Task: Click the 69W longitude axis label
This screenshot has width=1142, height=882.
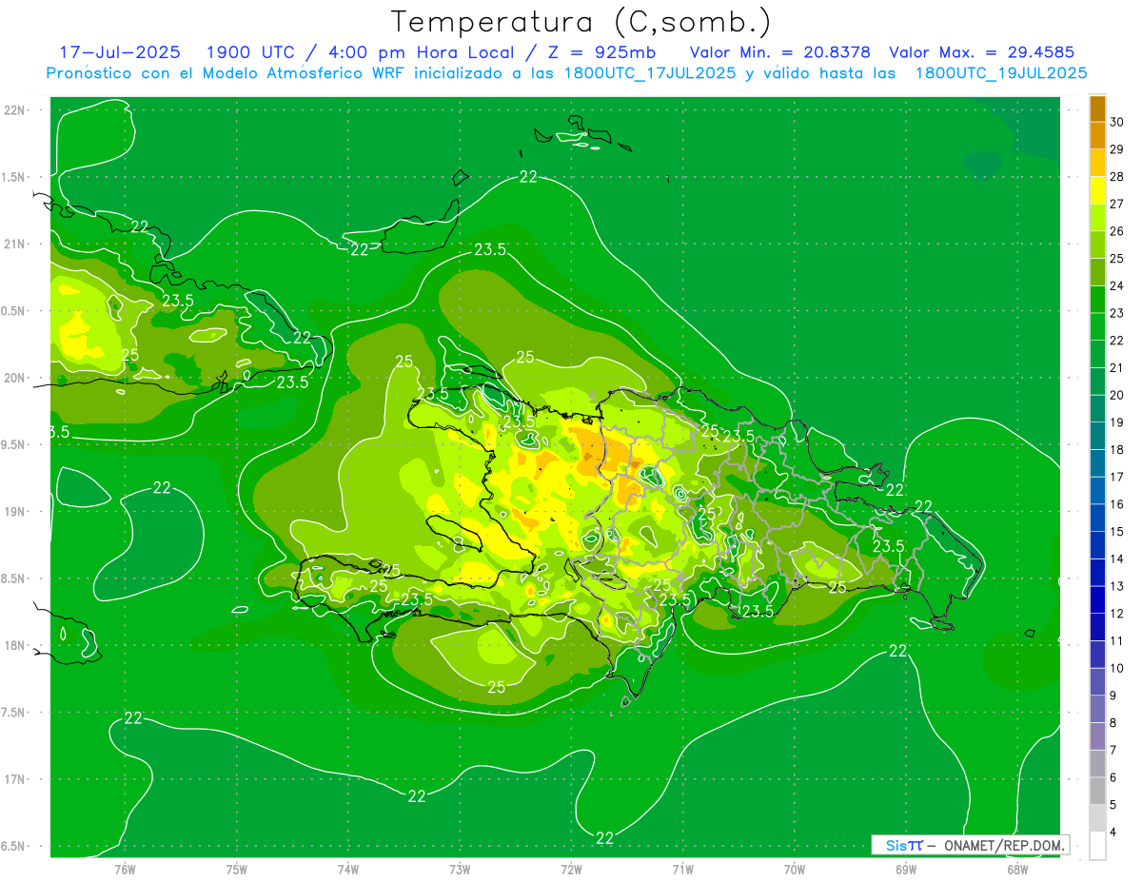Action: click(x=906, y=870)
